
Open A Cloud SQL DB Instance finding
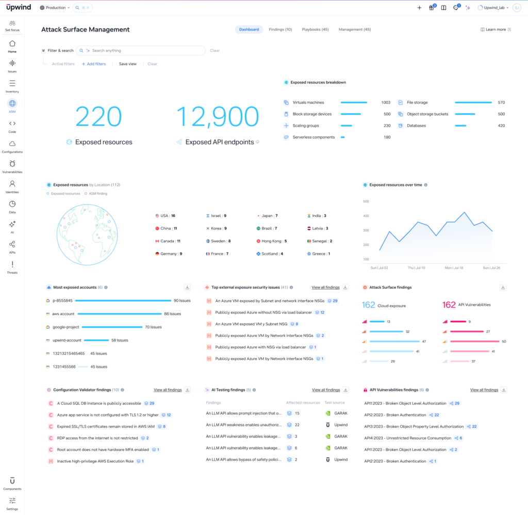tap(102, 403)
